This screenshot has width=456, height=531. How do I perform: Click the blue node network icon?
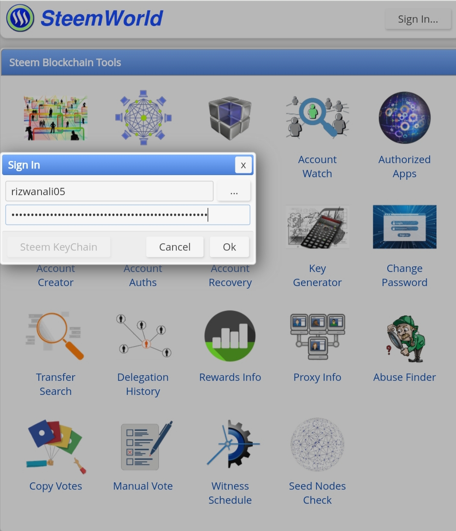tap(143, 117)
